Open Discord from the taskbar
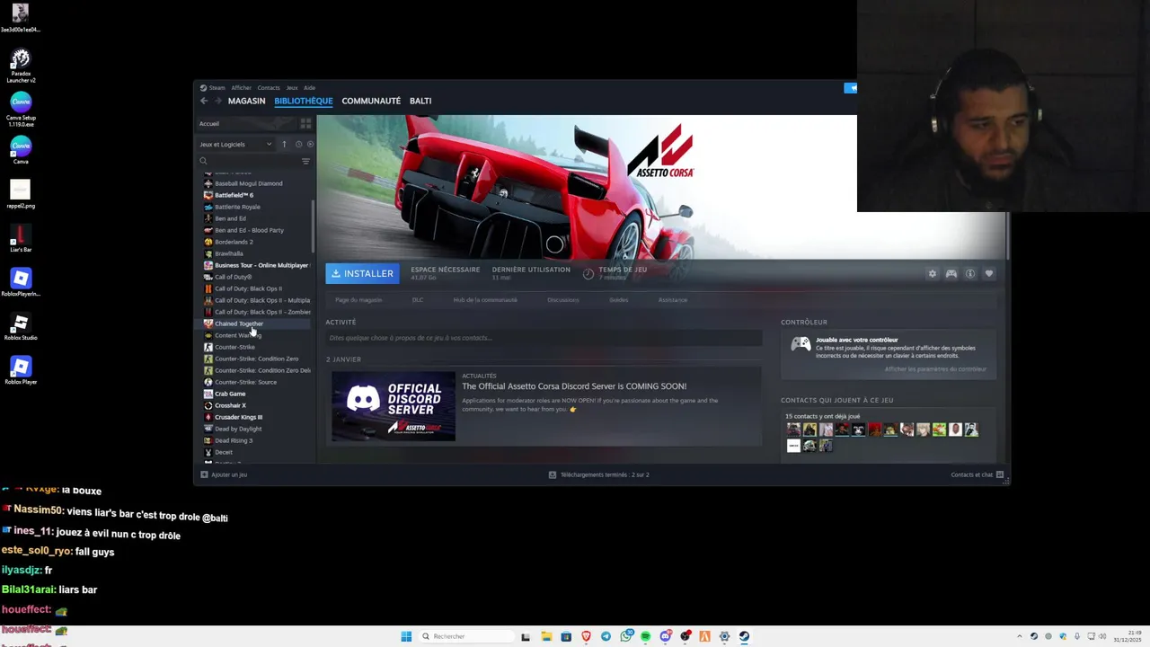 [665, 636]
